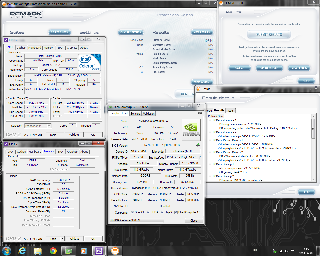This screenshot has height=256, width=320.
Task: Open the Tools dropdown arrow in lower CPU-Z
Action: point(62,239)
